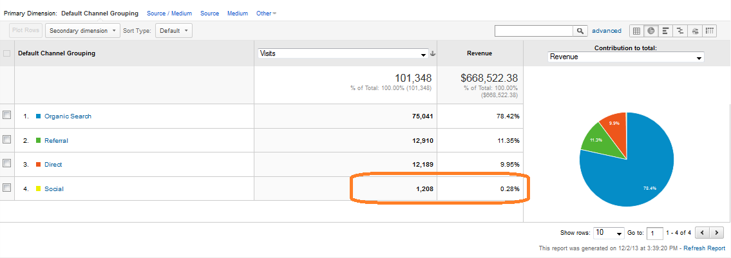The image size is (731, 258).
Task: Open the Contribution to total Revenue dropdown
Action: point(625,57)
